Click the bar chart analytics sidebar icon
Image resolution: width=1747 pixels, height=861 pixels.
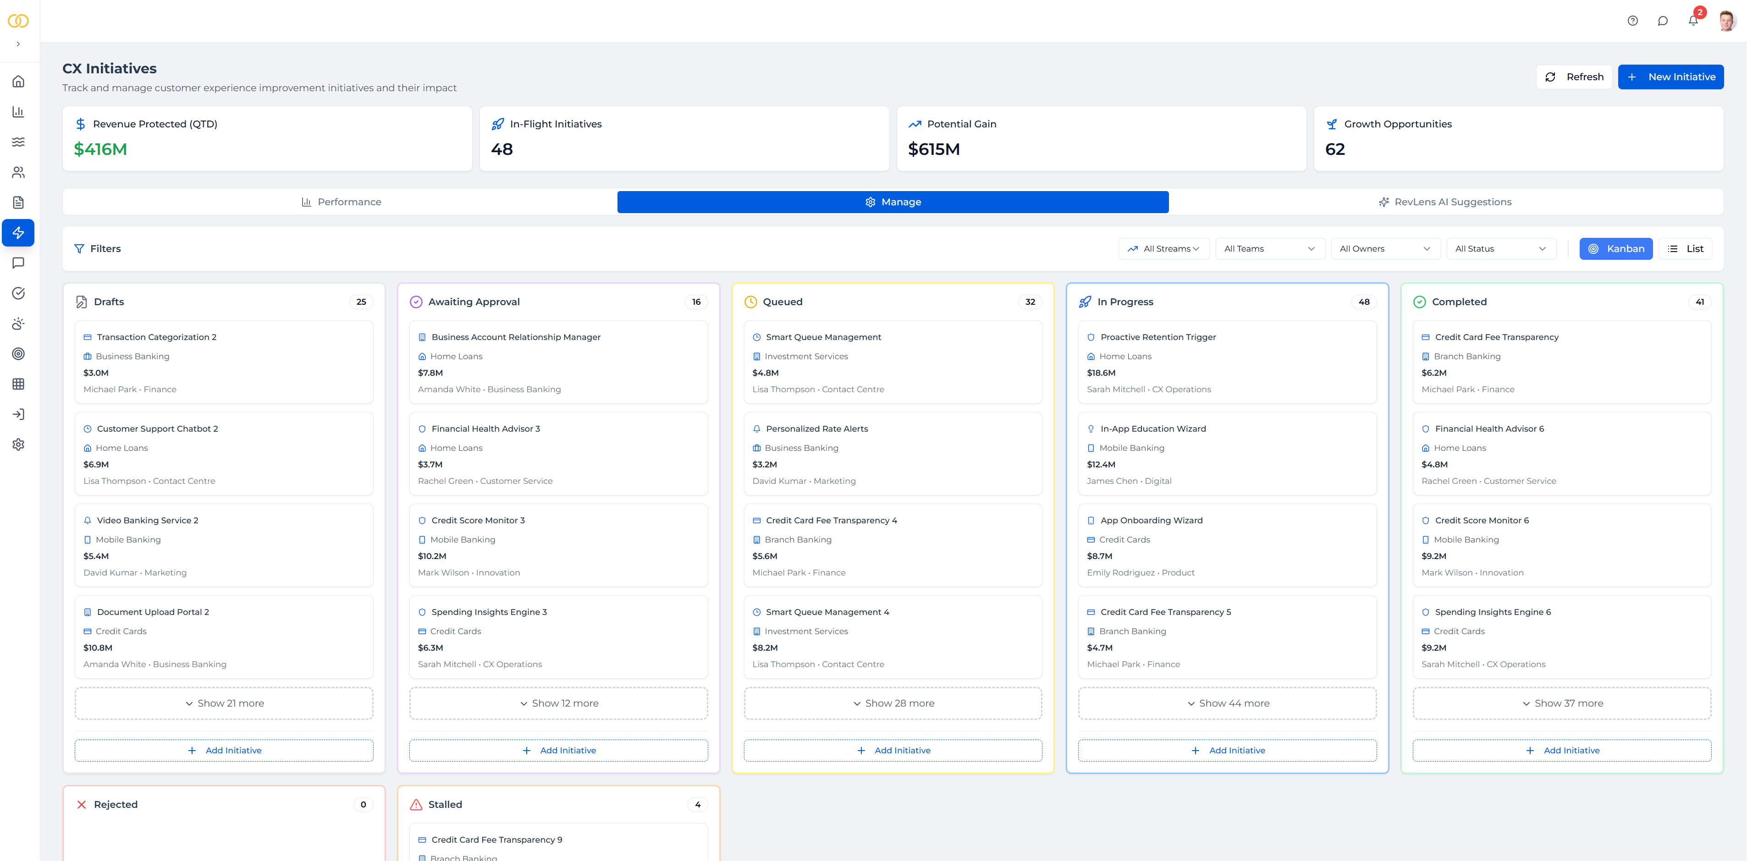(x=18, y=112)
